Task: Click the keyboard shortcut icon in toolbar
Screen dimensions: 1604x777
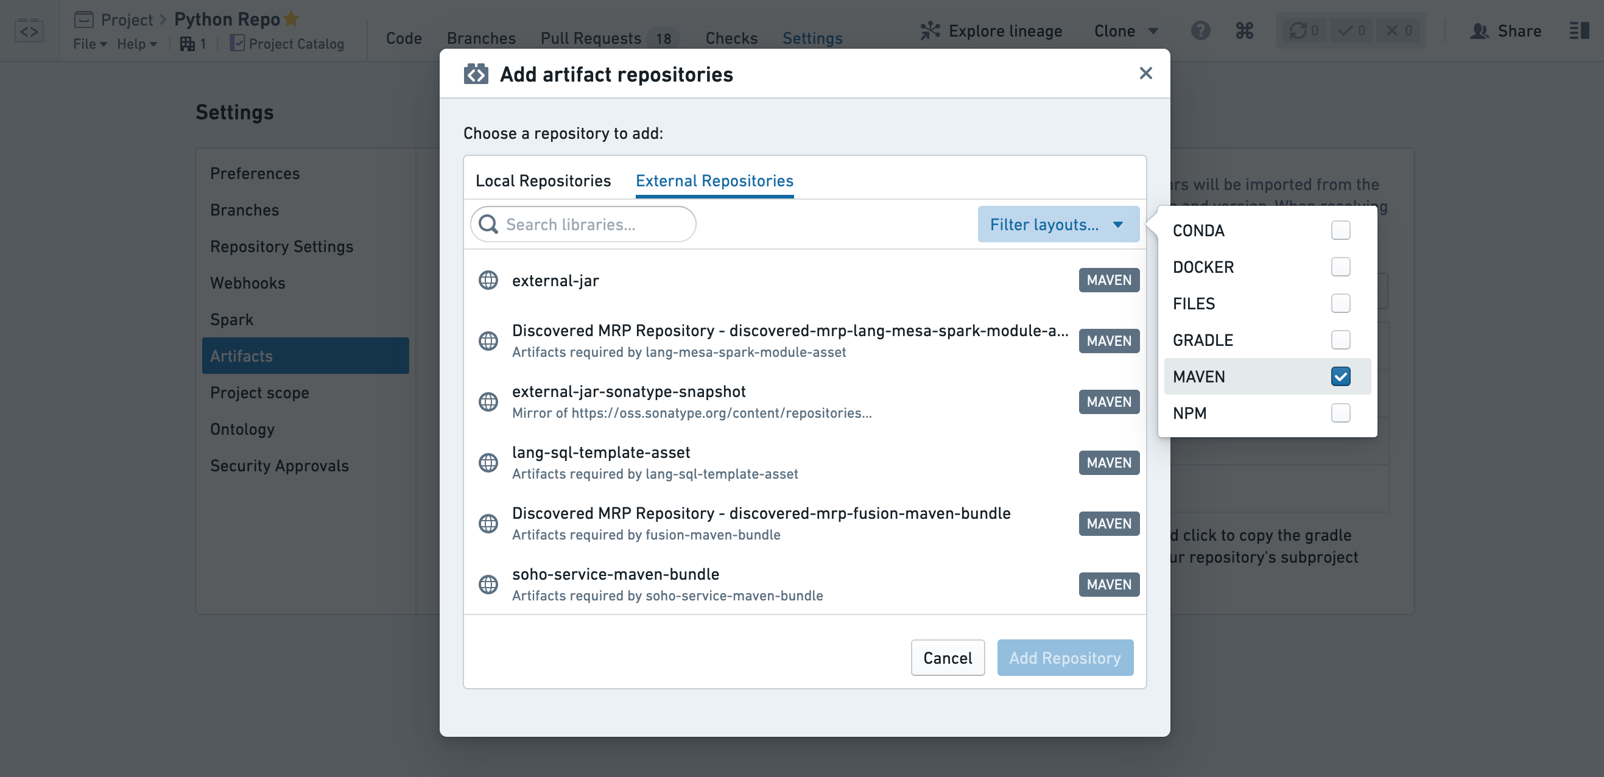Action: (x=1245, y=30)
